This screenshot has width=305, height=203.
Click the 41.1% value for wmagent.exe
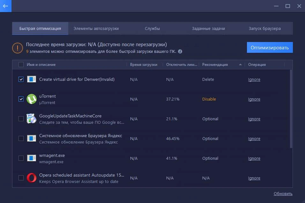[172, 158]
